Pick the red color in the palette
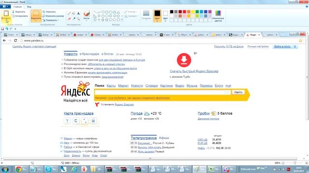This screenshot has width=309, height=173. tap(184, 12)
